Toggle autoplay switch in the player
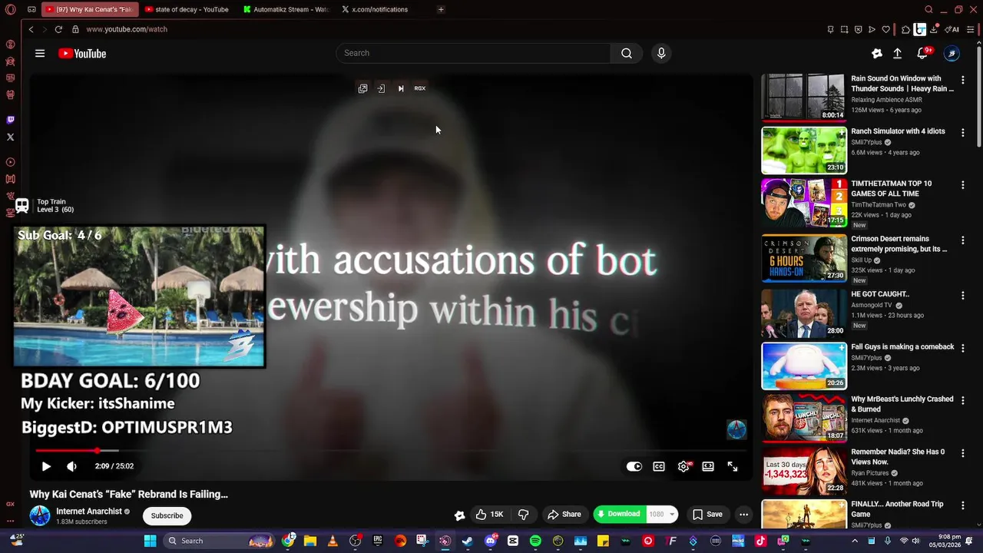983x553 pixels. coord(634,466)
